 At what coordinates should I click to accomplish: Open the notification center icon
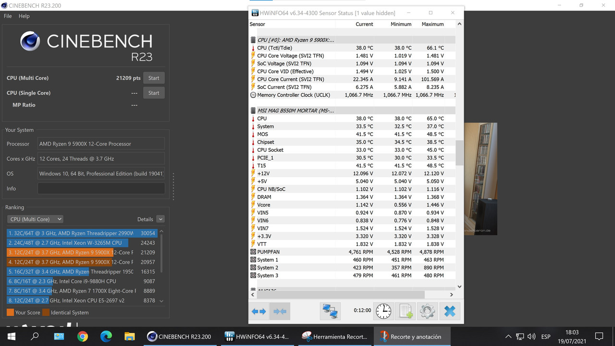(599, 336)
